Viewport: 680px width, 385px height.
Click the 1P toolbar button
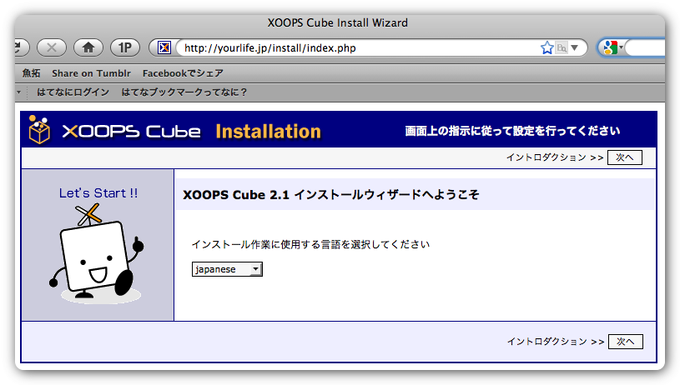click(125, 47)
